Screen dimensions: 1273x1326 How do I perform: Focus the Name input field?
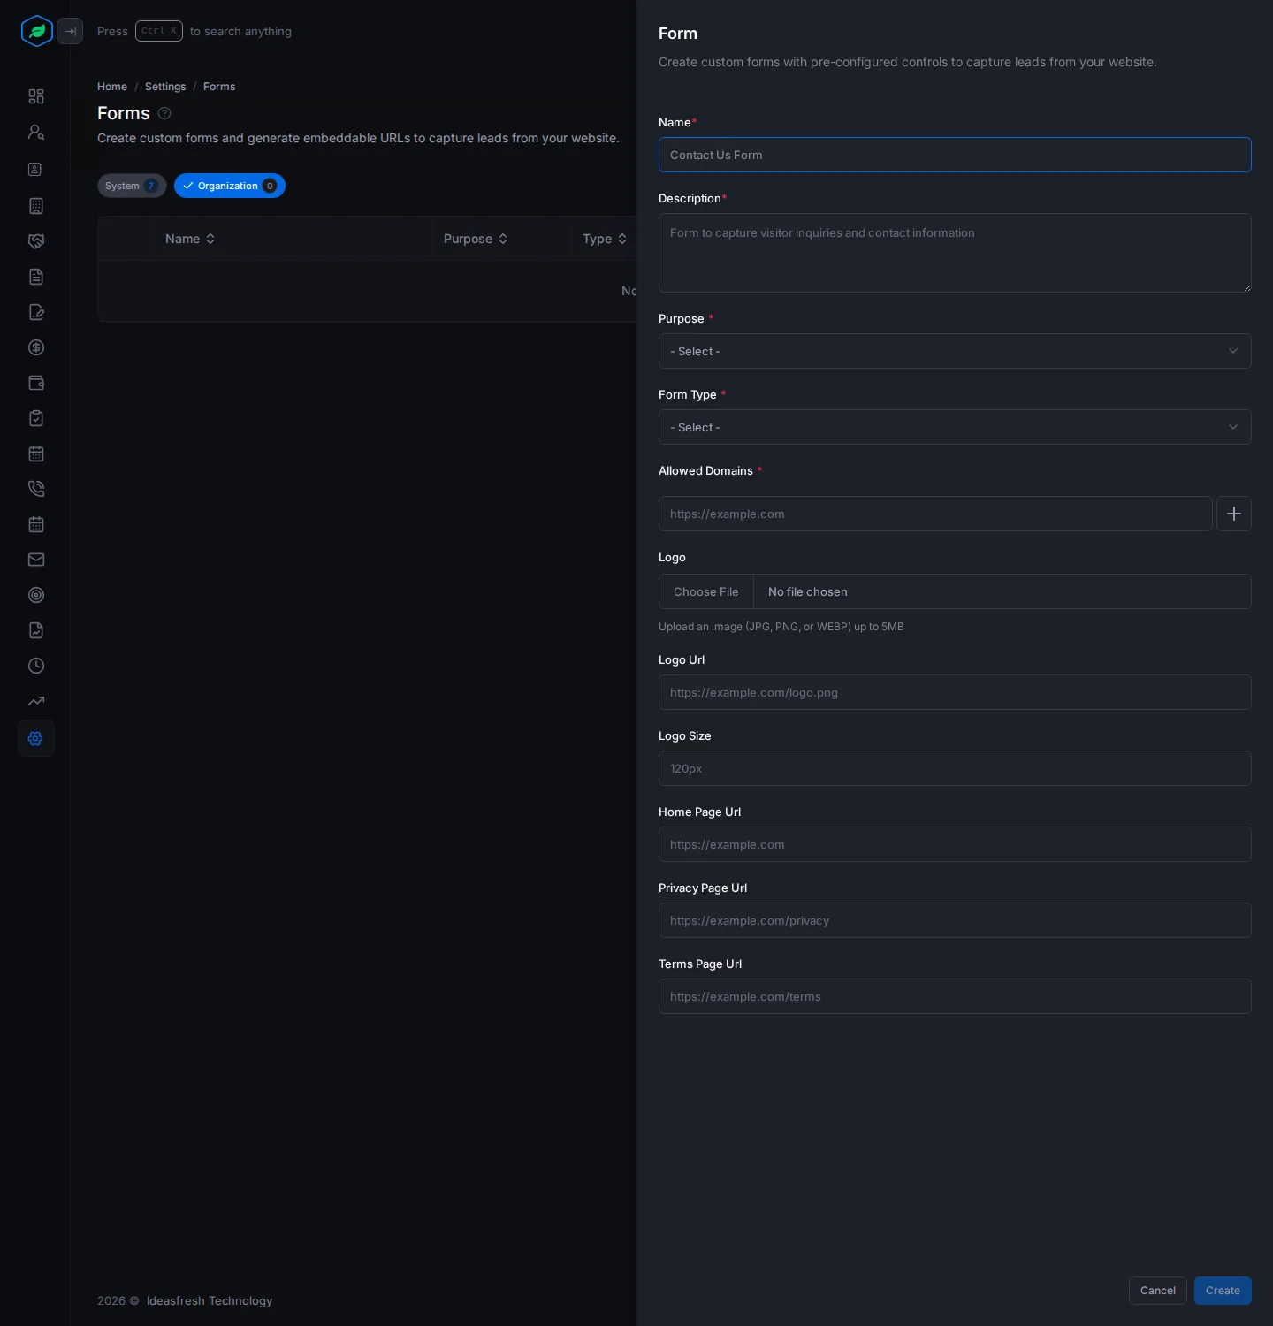tap(955, 155)
